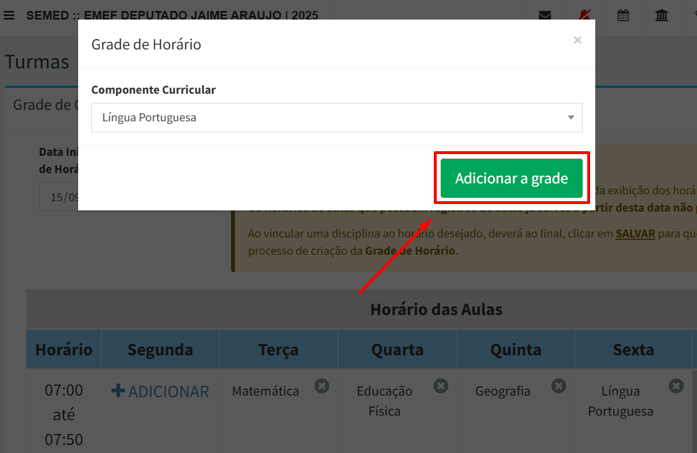Image resolution: width=697 pixels, height=453 pixels.
Task: Open the envelope messages icon
Action: (545, 16)
